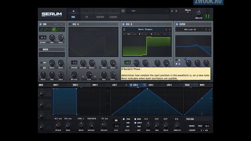The image size is (251, 141).
Task: Select the previous filter type arrow
Action: tap(206, 30)
